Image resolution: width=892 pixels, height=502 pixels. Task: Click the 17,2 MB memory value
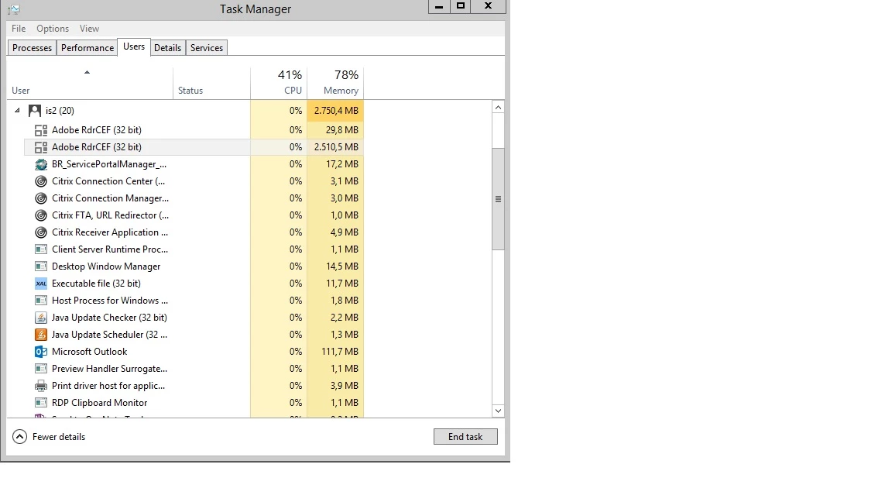pyautogui.click(x=342, y=164)
